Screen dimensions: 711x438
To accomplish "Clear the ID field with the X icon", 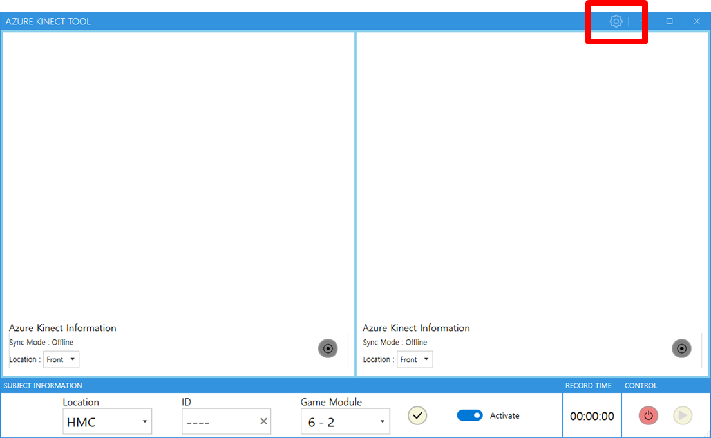I will tap(263, 421).
